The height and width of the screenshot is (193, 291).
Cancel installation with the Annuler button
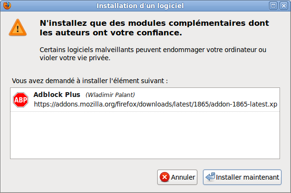(177, 177)
